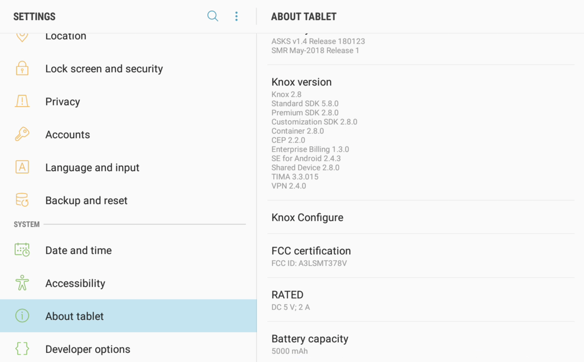Click the Date and time calendar icon
Image resolution: width=584 pixels, height=362 pixels.
[x=23, y=250]
